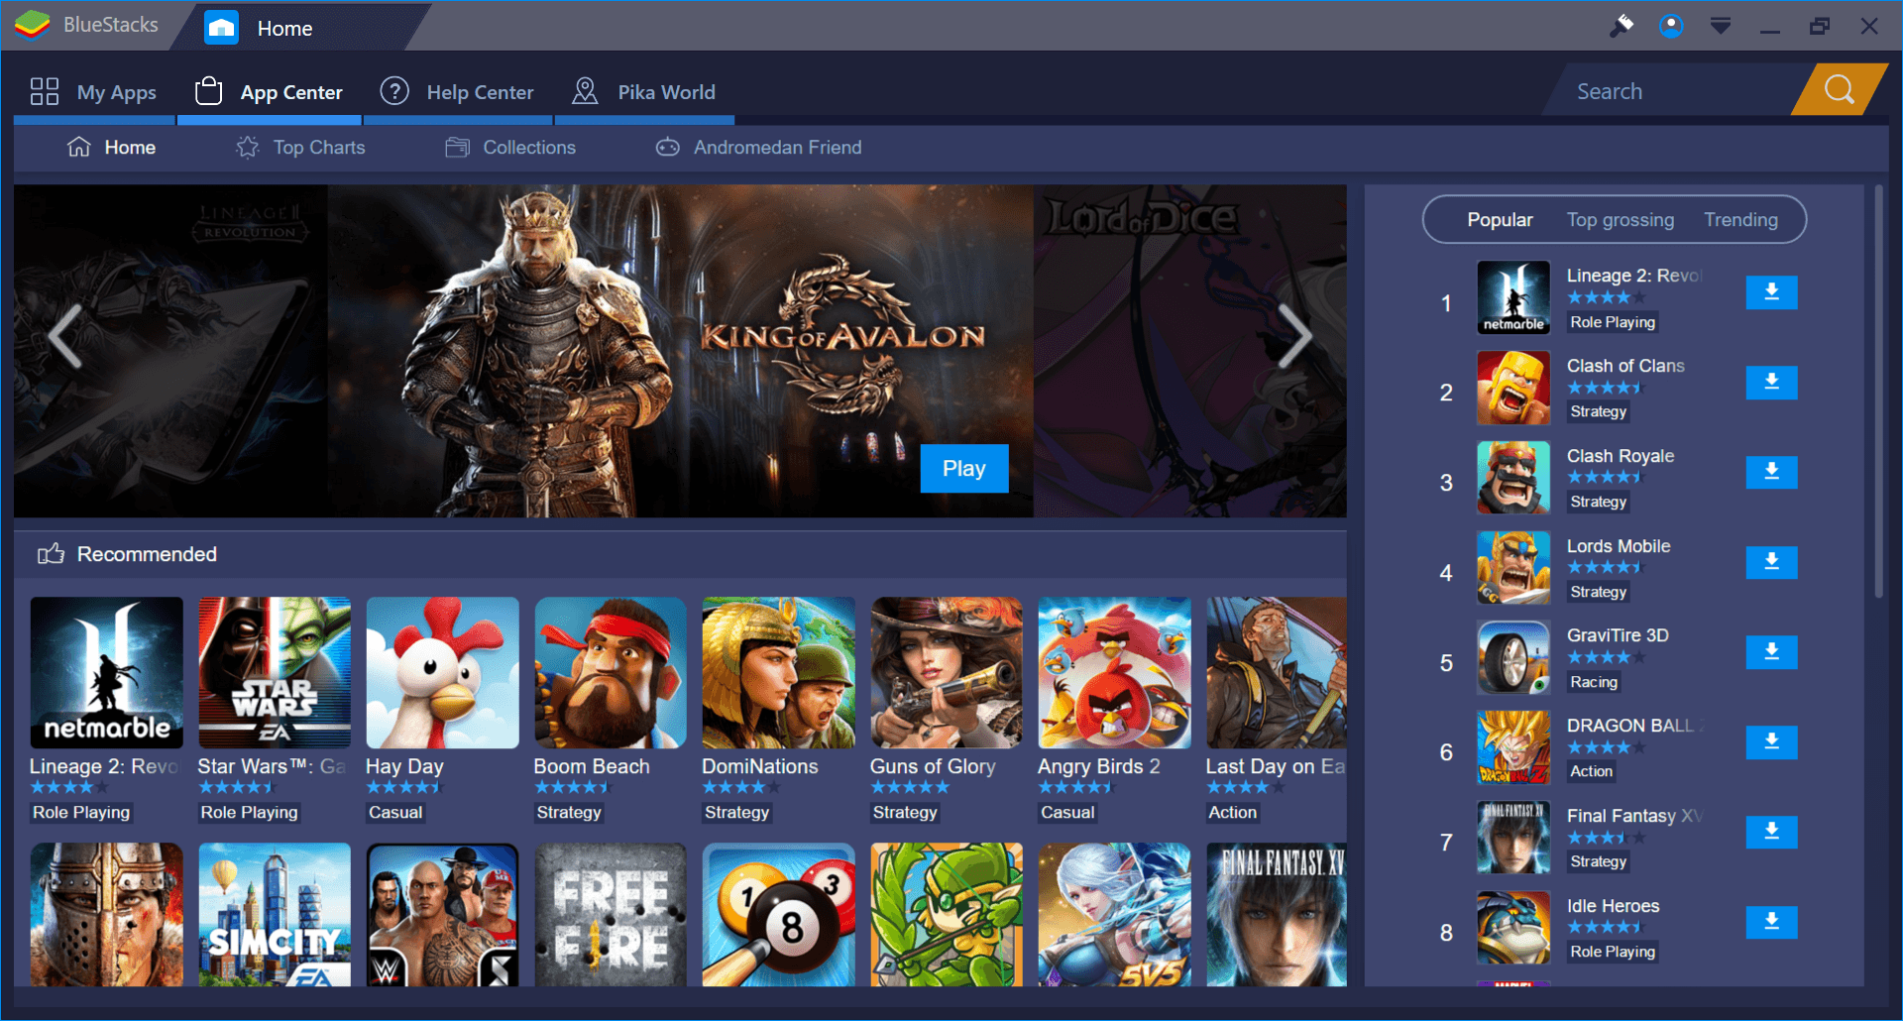
Task: Download DRAGON BALL game
Action: [1771, 742]
